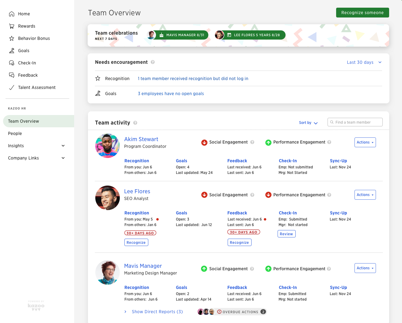Open the Sort by dropdown
The height and width of the screenshot is (323, 402).
click(308, 123)
